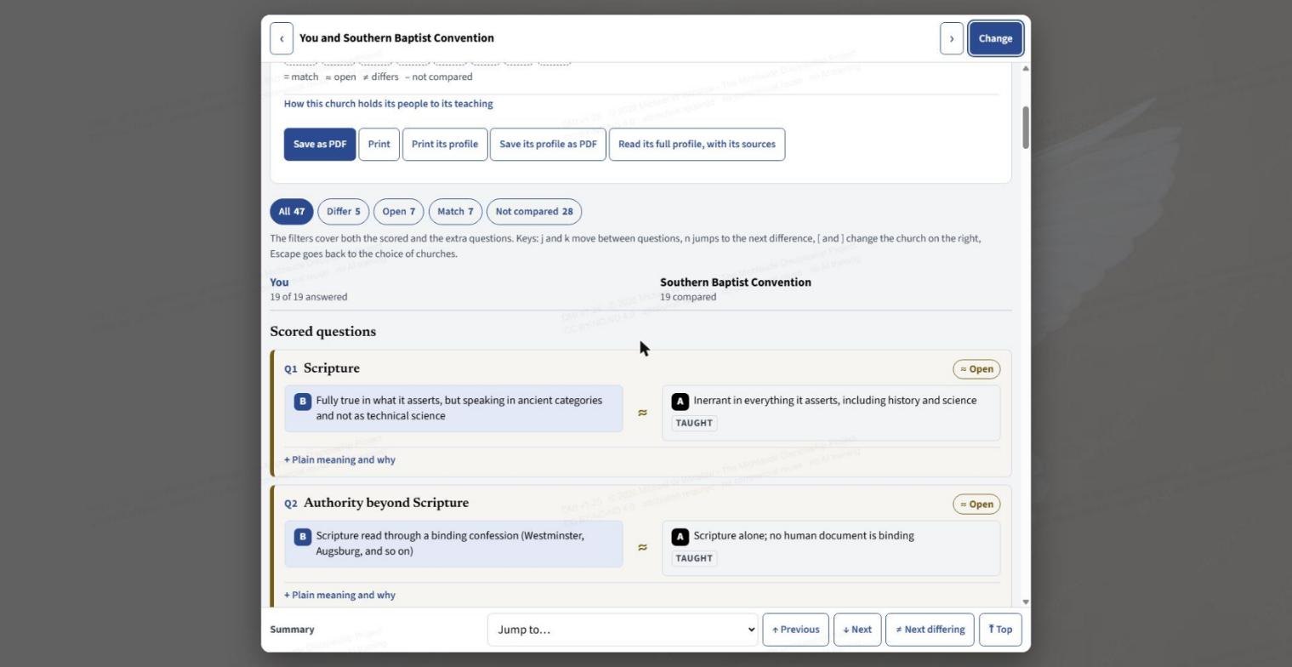The width and height of the screenshot is (1292, 667).
Task: Save the comparison as PDF
Action: click(320, 145)
